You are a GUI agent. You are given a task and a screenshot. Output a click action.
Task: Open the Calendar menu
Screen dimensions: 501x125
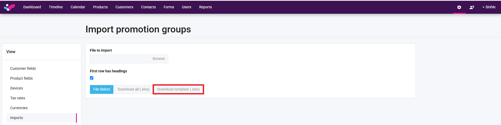pos(78,7)
